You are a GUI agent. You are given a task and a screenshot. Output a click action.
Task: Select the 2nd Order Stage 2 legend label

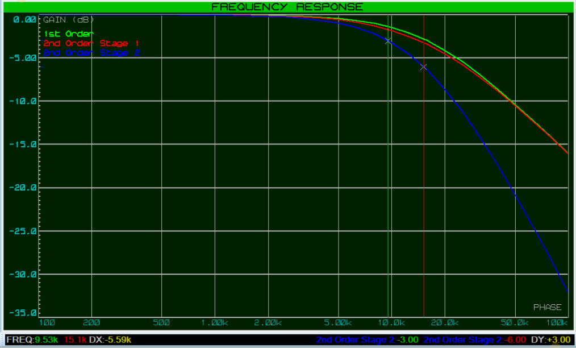(x=91, y=53)
